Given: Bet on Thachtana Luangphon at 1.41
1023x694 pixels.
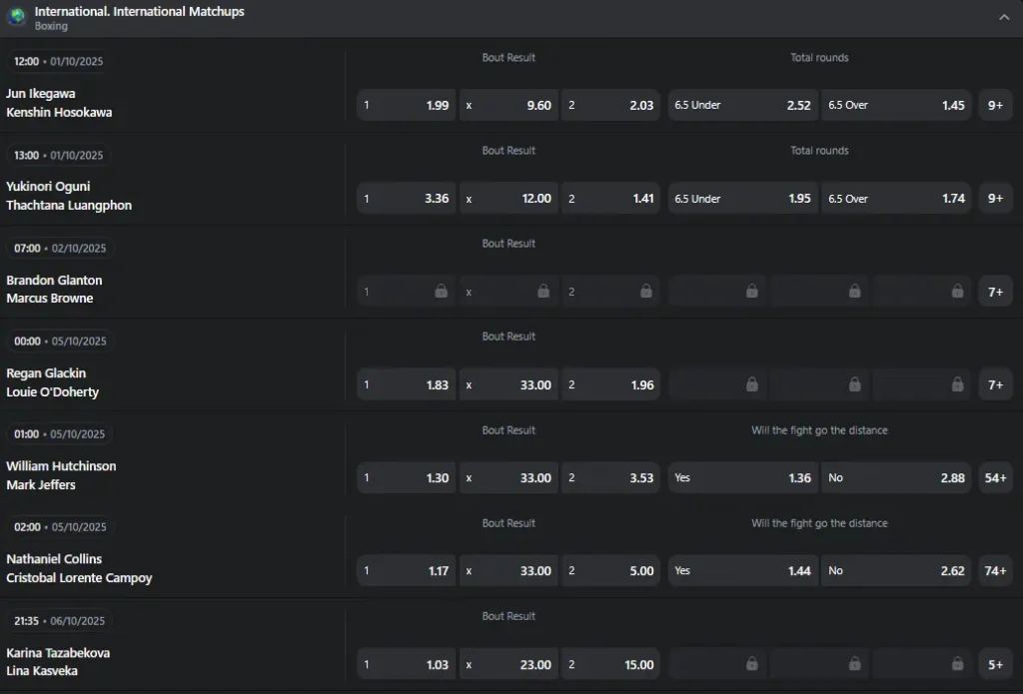Looking at the screenshot, I should 610,199.
